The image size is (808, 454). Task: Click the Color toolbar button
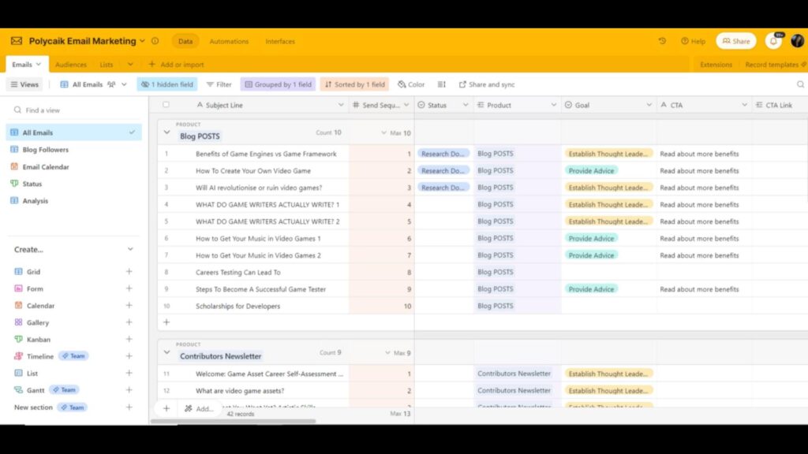(411, 84)
